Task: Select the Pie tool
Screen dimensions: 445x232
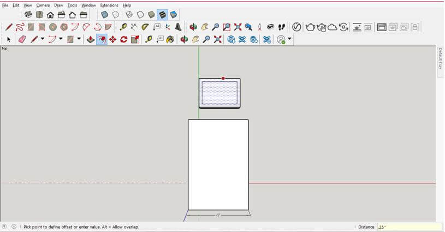Action: pos(108,27)
